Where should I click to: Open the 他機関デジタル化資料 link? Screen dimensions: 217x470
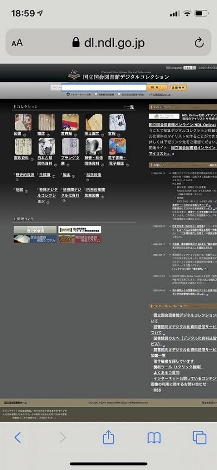tap(71, 193)
